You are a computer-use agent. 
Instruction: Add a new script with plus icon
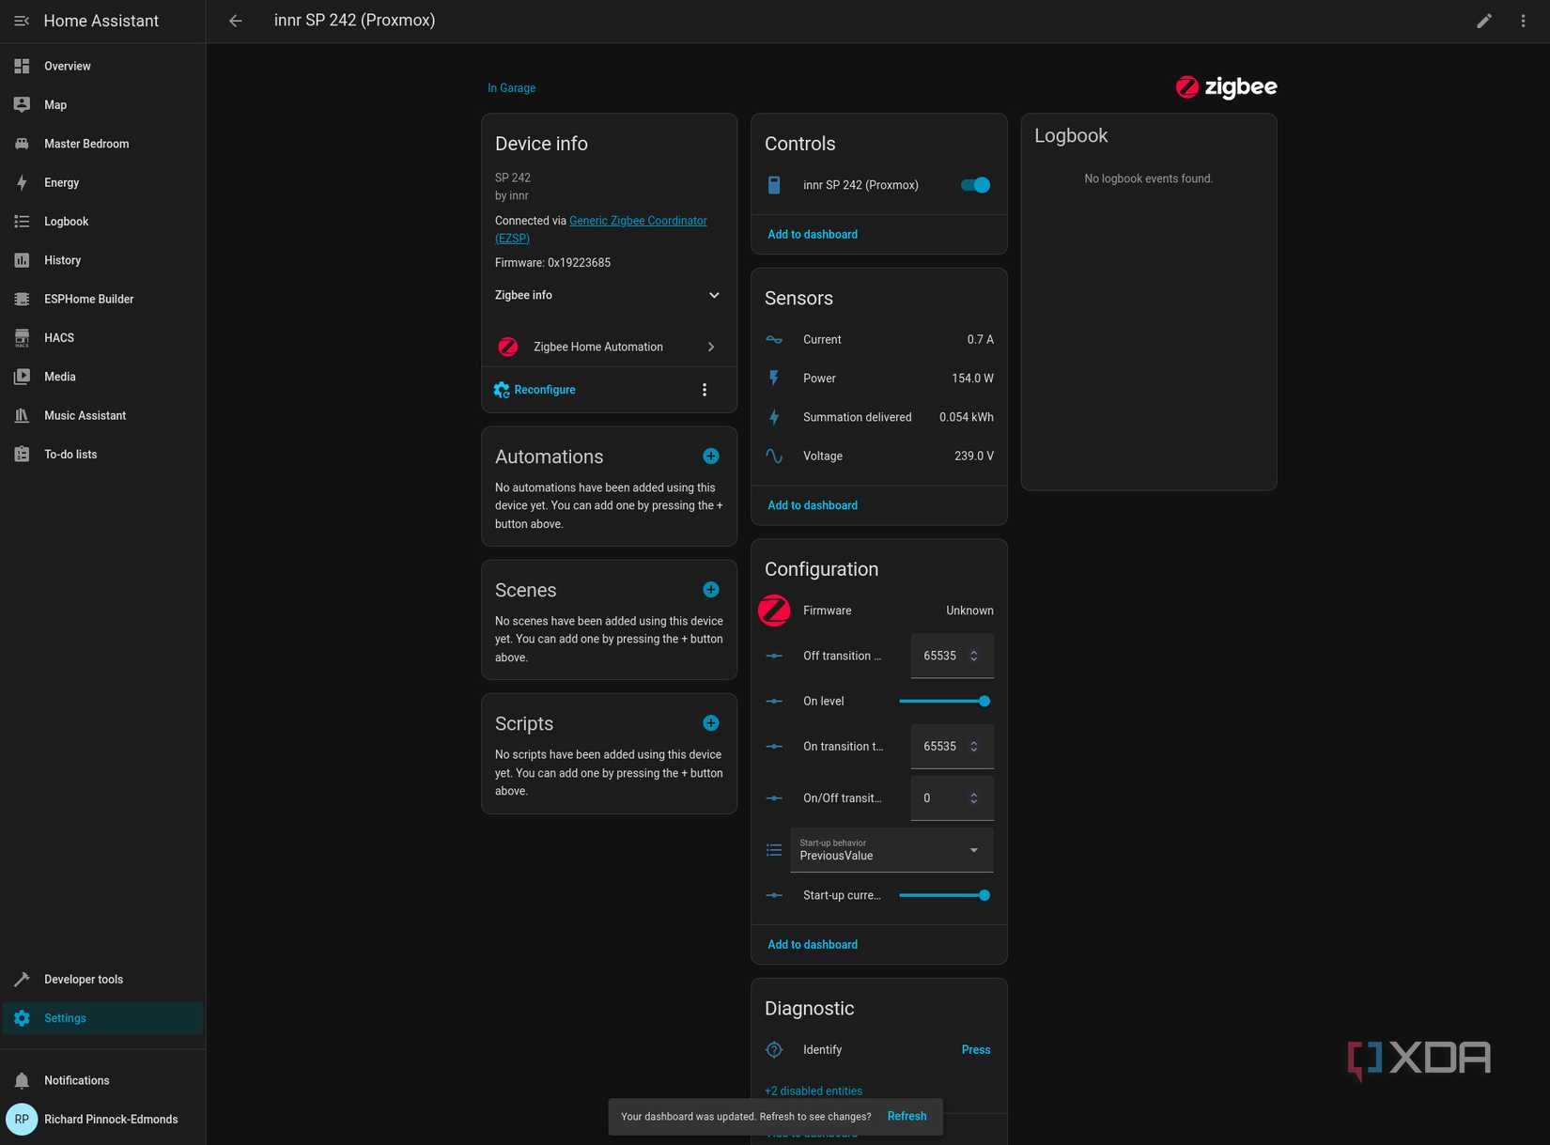click(710, 723)
